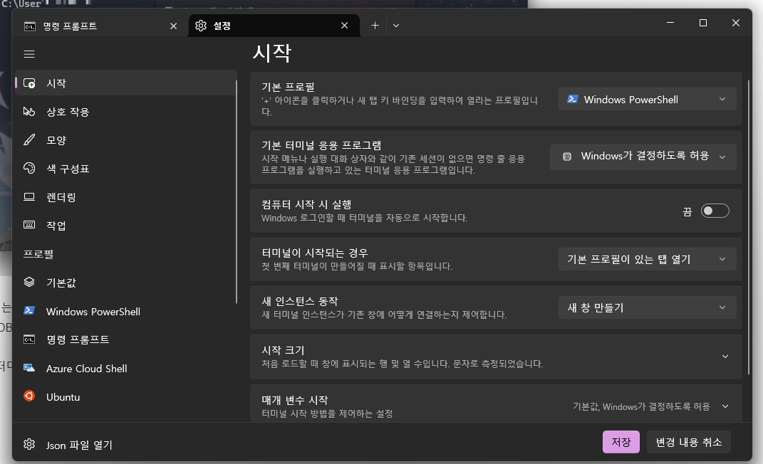Click the 저장 button

[x=621, y=442]
